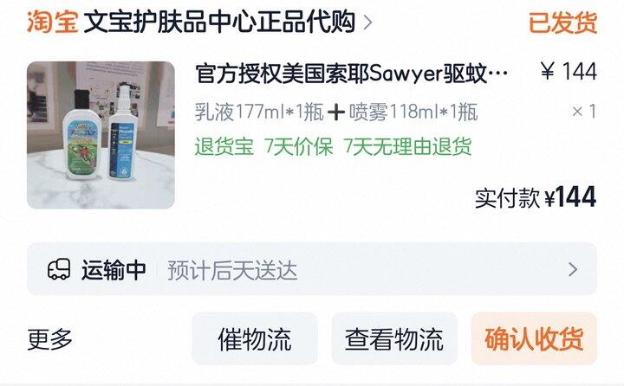This screenshot has width=624, height=386.
Task: Expand logistics details with the right arrow
Action: point(573,269)
